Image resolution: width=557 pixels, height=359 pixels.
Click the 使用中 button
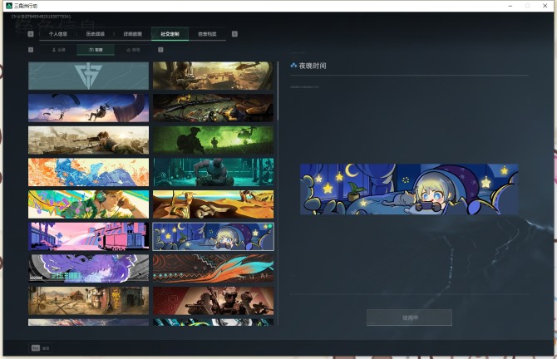(x=409, y=317)
